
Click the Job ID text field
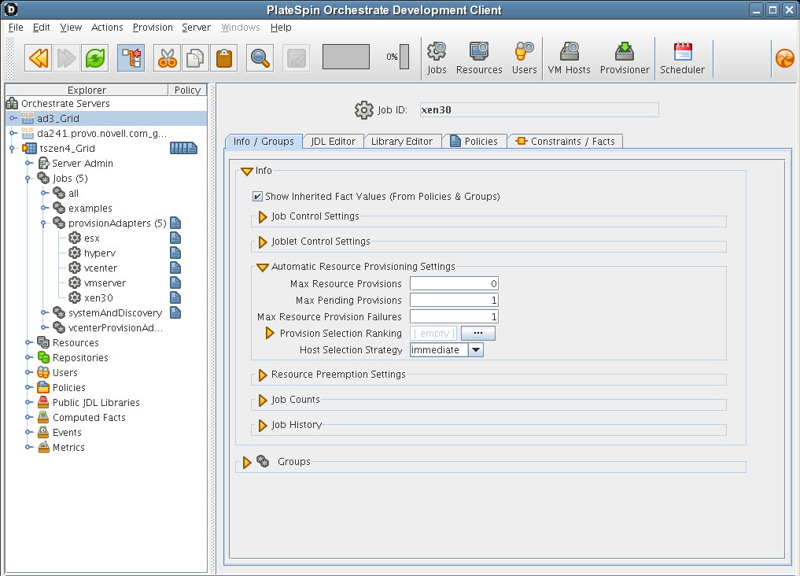[540, 109]
